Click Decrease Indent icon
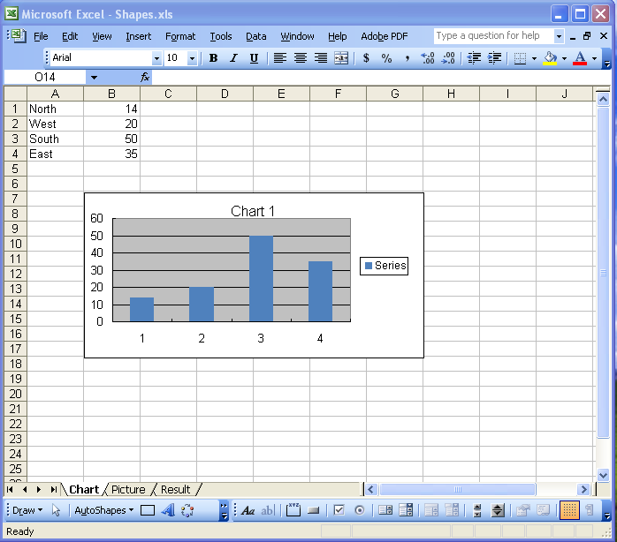This screenshot has height=542, width=617. point(474,58)
